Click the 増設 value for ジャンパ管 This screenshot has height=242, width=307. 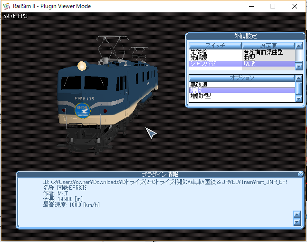click(249, 64)
